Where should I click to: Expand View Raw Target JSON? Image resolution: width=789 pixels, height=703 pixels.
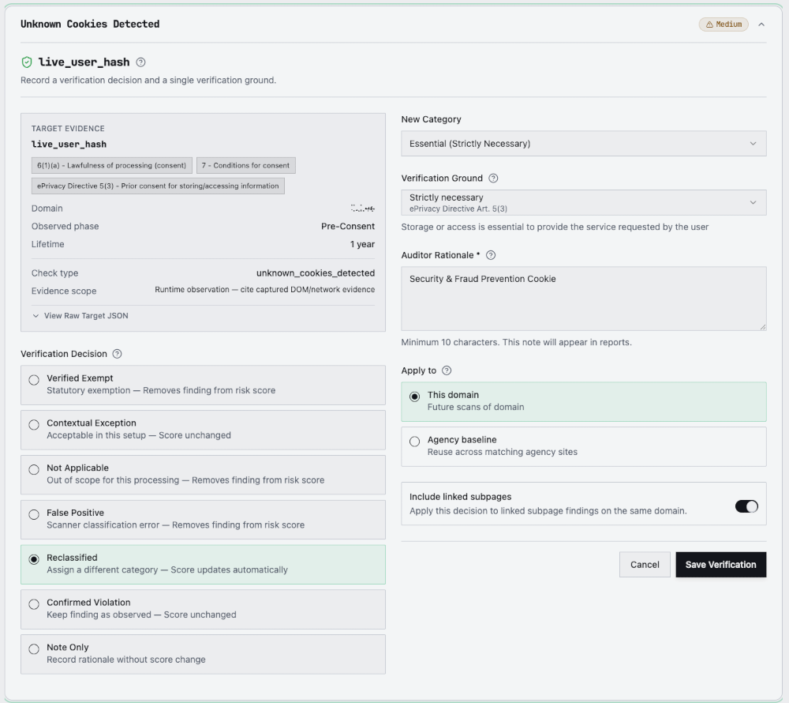pyautogui.click(x=80, y=316)
